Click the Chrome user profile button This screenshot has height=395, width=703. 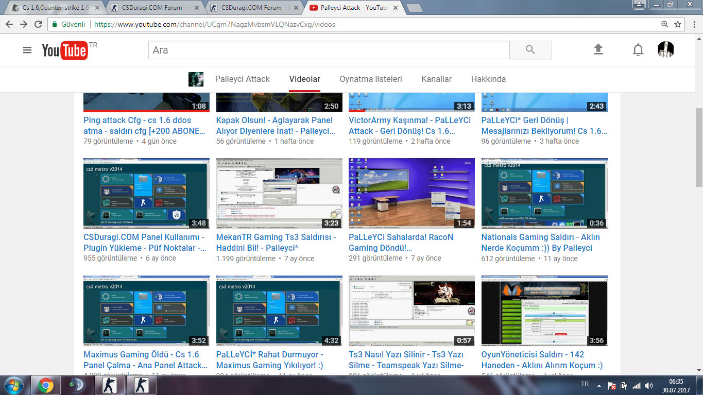point(639,4)
